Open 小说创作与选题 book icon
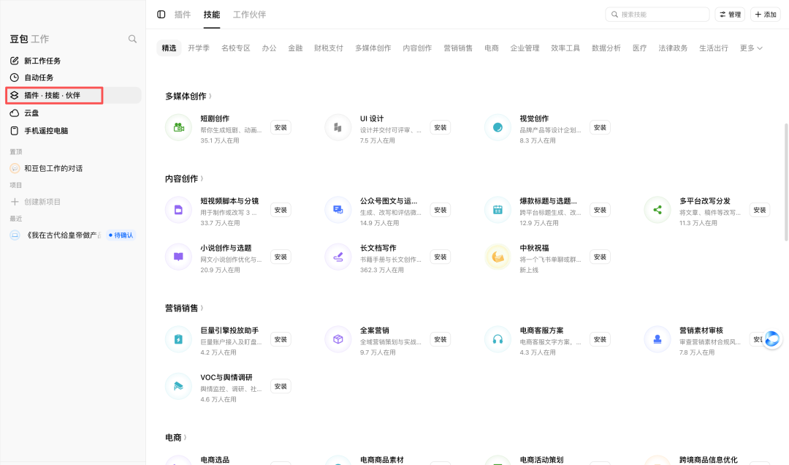This screenshot has height=465, width=789. (x=178, y=257)
